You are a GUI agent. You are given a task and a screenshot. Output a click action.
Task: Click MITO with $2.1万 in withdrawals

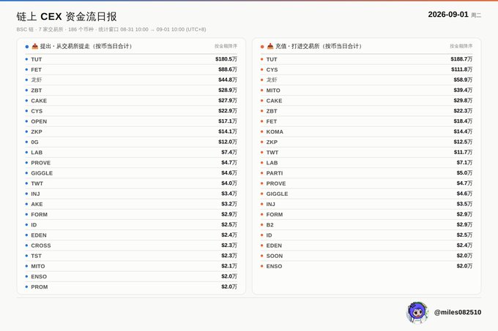[131, 266]
